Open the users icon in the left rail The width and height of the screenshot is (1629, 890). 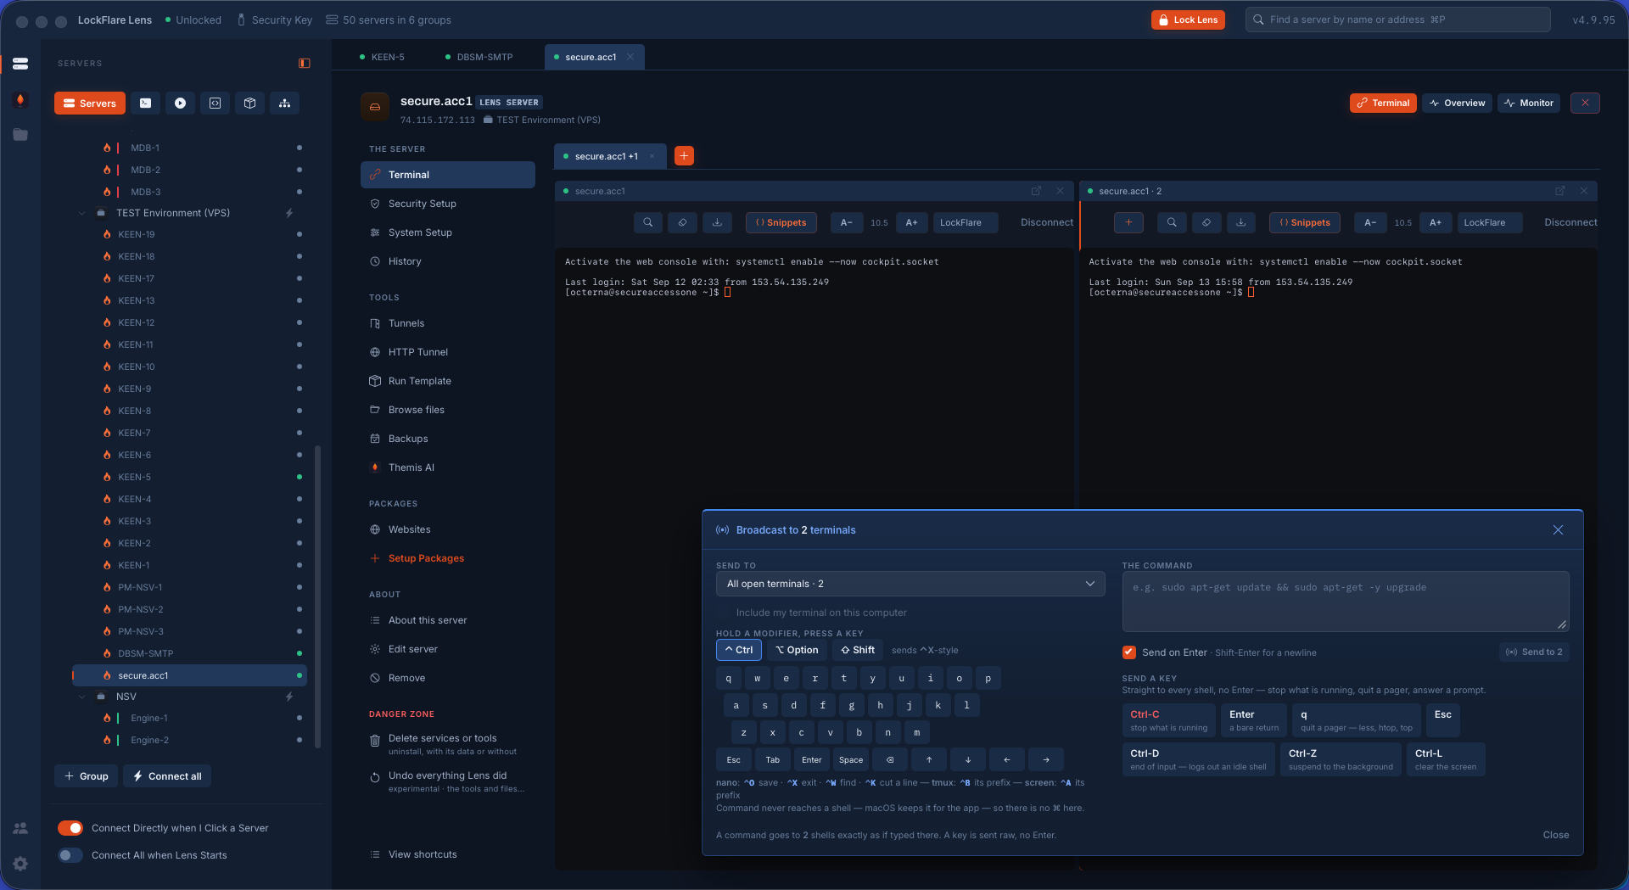(20, 828)
